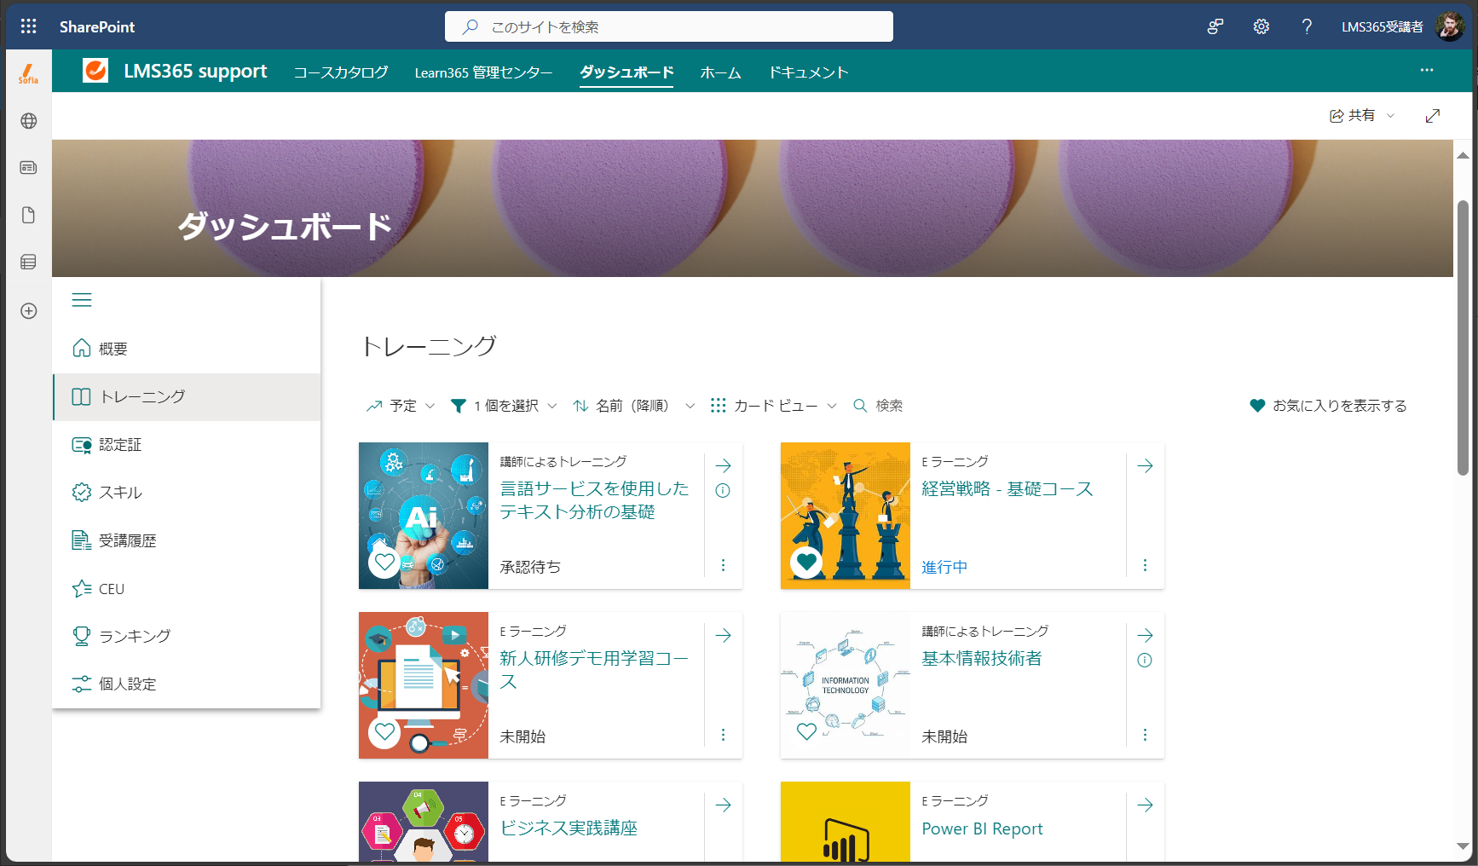The width and height of the screenshot is (1478, 866).
Task: Open the 名前 (降順) sort dropdown
Action: pos(634,406)
